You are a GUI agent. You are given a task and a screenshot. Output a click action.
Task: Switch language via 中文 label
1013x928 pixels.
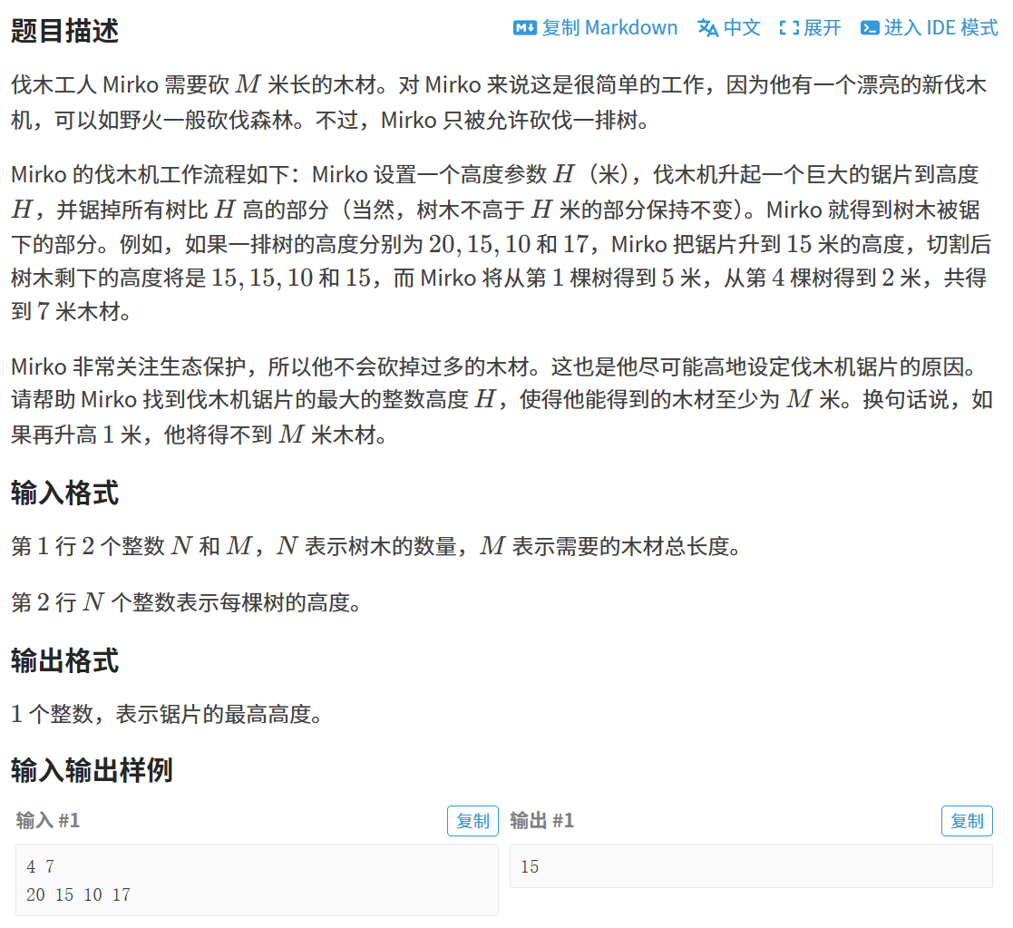(x=742, y=28)
